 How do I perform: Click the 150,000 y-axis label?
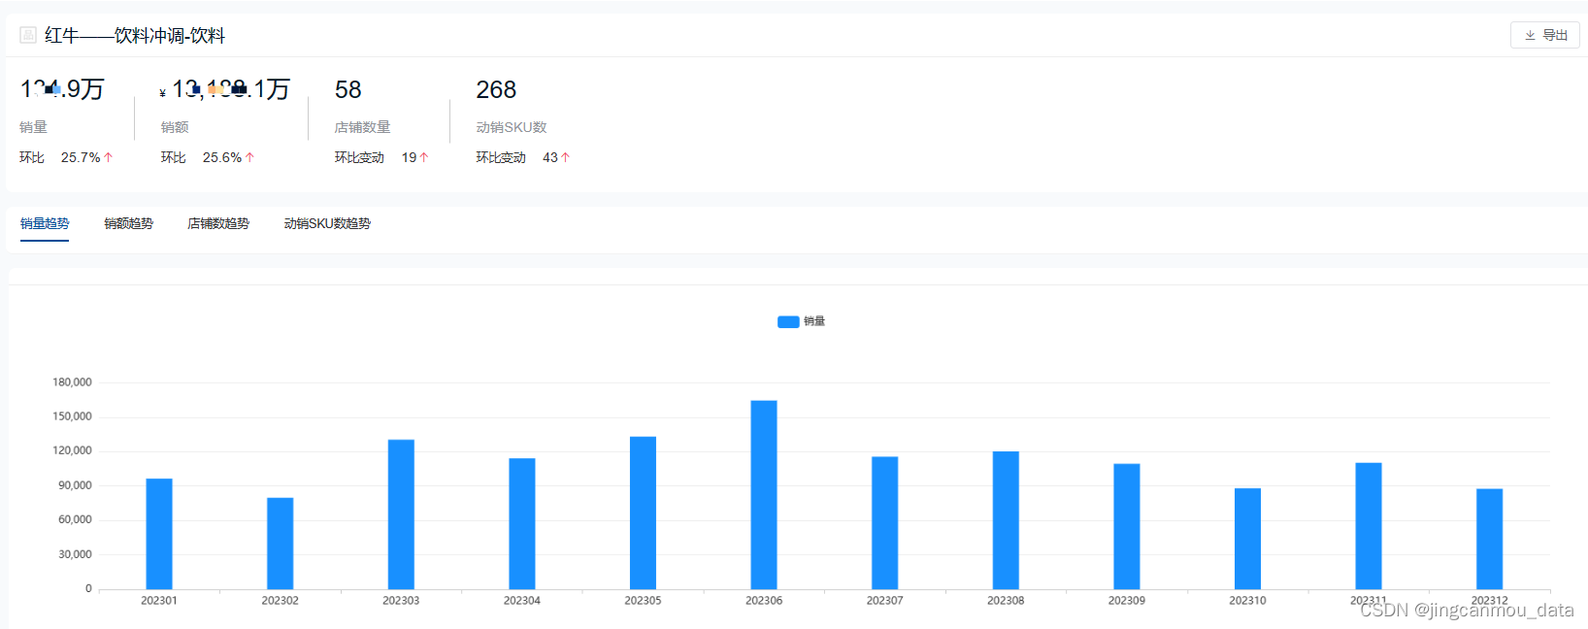click(x=73, y=416)
